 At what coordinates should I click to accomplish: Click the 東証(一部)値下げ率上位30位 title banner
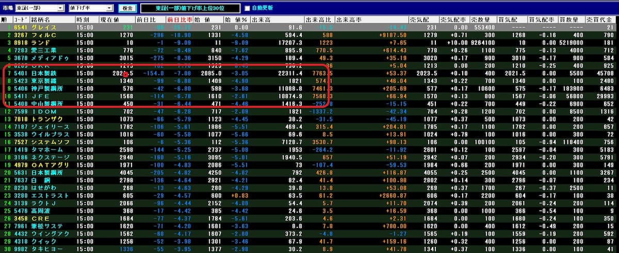[190, 8]
